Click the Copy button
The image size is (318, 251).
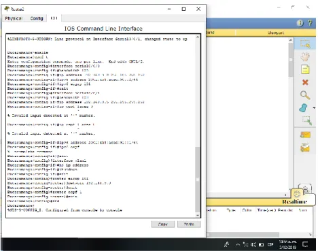[x=163, y=224]
